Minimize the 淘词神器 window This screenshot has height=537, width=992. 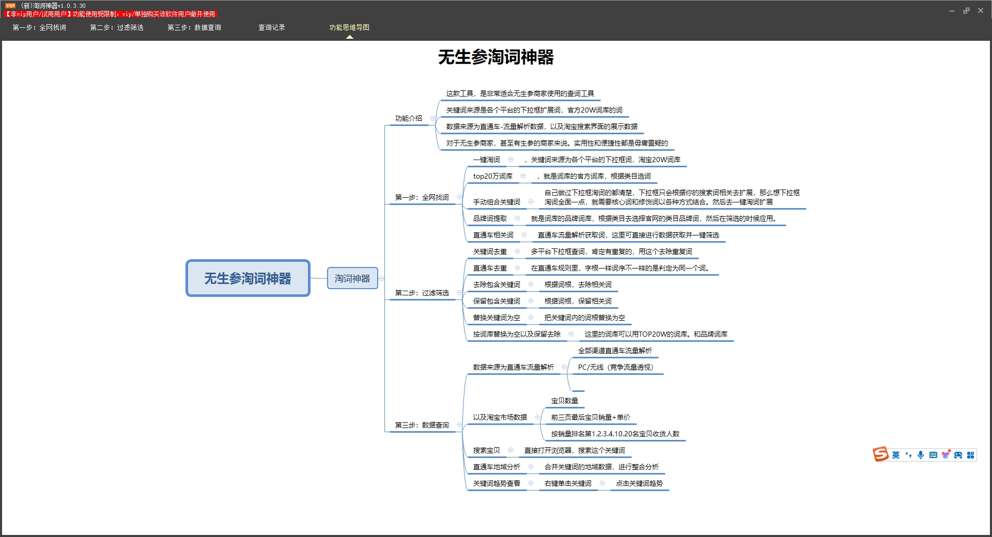952,11
